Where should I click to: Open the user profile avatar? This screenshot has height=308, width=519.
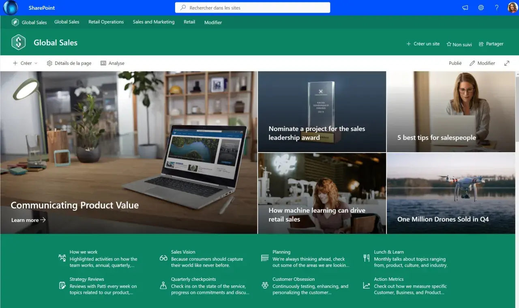point(513,8)
